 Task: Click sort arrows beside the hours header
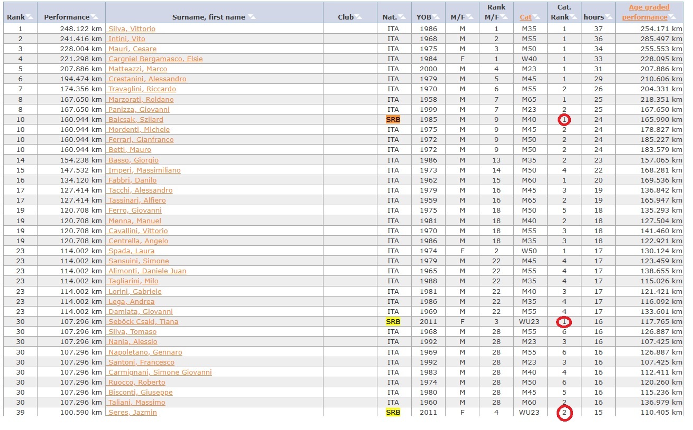608,17
